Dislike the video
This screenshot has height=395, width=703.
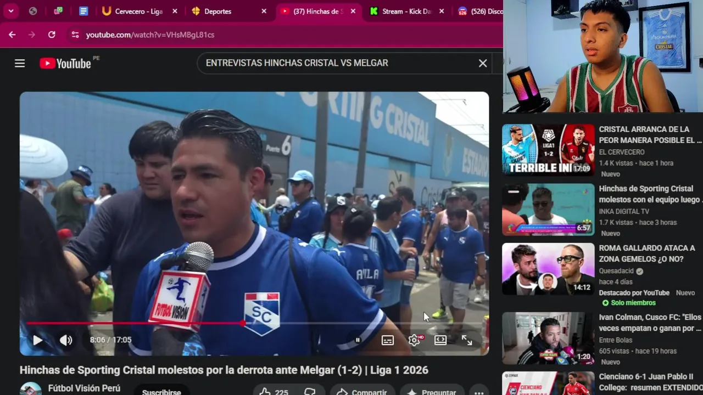click(310, 391)
